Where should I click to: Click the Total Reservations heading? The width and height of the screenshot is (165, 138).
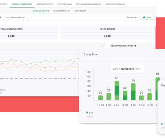coord(12,29)
